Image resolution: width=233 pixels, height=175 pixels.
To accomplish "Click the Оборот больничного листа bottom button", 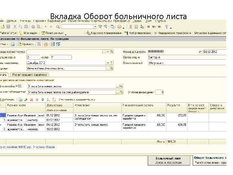I will [x=209, y=160].
